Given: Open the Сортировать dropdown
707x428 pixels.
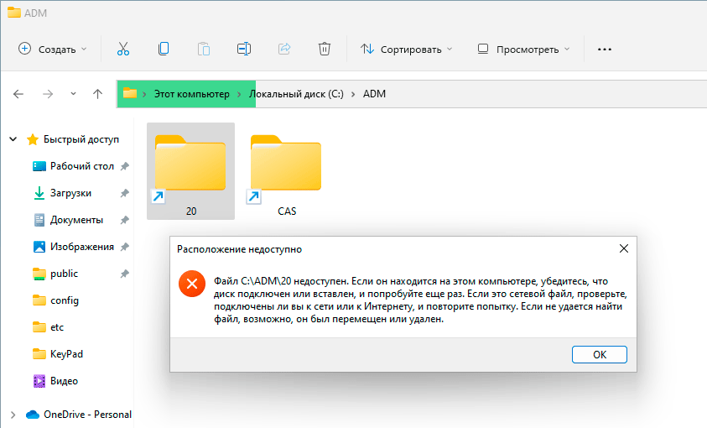Looking at the screenshot, I should tap(406, 50).
